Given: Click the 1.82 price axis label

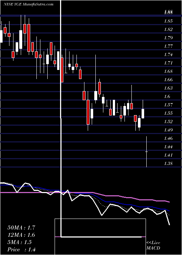Looking at the screenshot, I should pyautogui.click(x=168, y=30).
